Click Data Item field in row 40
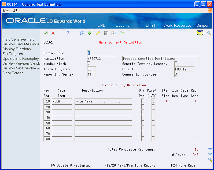 [x=62, y=118]
